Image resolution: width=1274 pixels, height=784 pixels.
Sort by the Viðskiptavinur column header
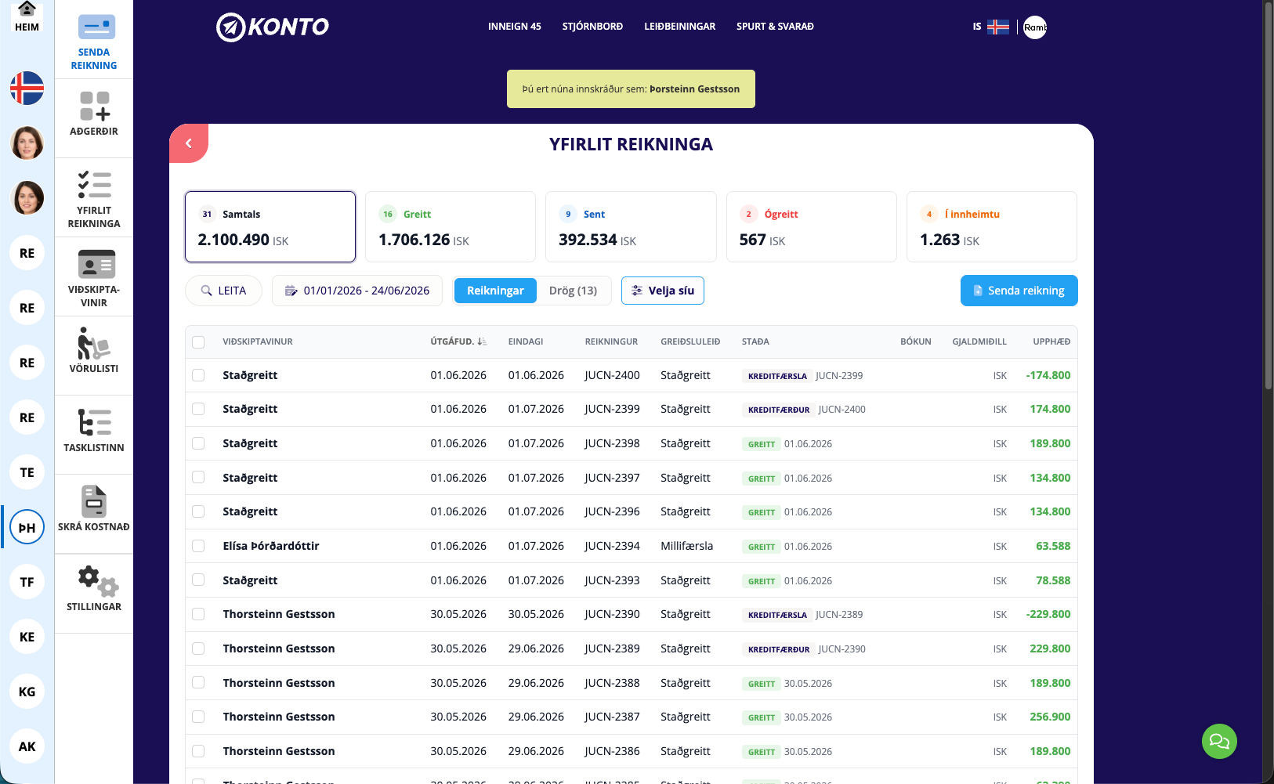coord(258,341)
